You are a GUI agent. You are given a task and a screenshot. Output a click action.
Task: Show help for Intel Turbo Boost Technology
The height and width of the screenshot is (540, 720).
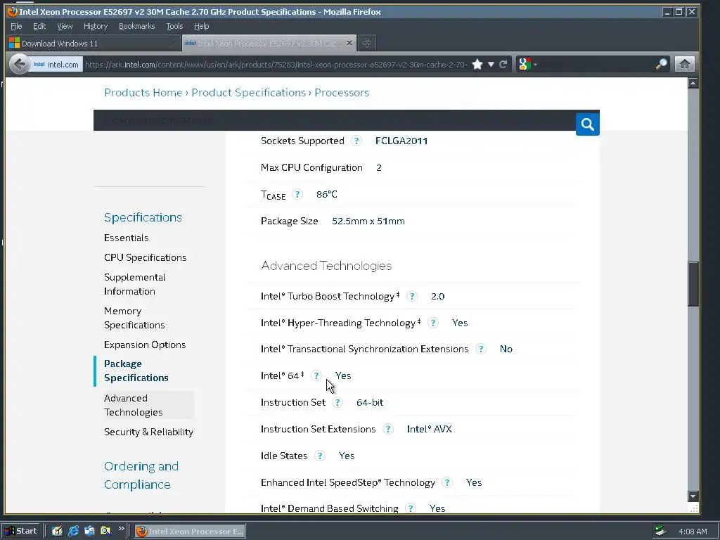click(x=412, y=296)
